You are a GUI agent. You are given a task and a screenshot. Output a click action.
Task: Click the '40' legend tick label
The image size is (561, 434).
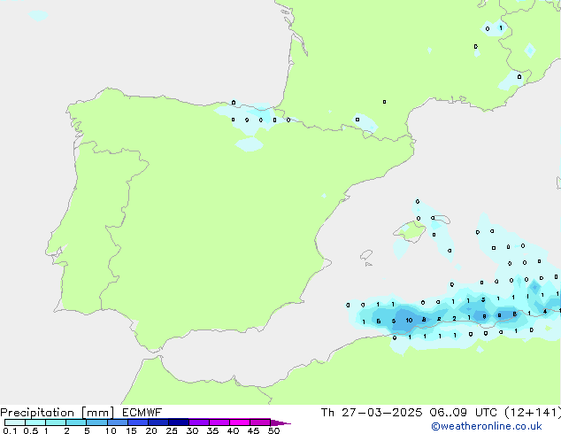point(233,430)
